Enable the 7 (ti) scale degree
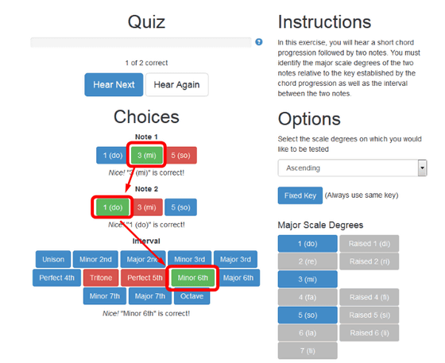445x363 pixels. pos(308,351)
